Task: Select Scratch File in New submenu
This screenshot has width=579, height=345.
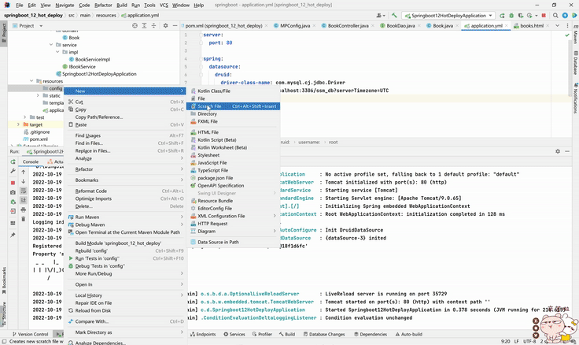Action: tap(234, 106)
